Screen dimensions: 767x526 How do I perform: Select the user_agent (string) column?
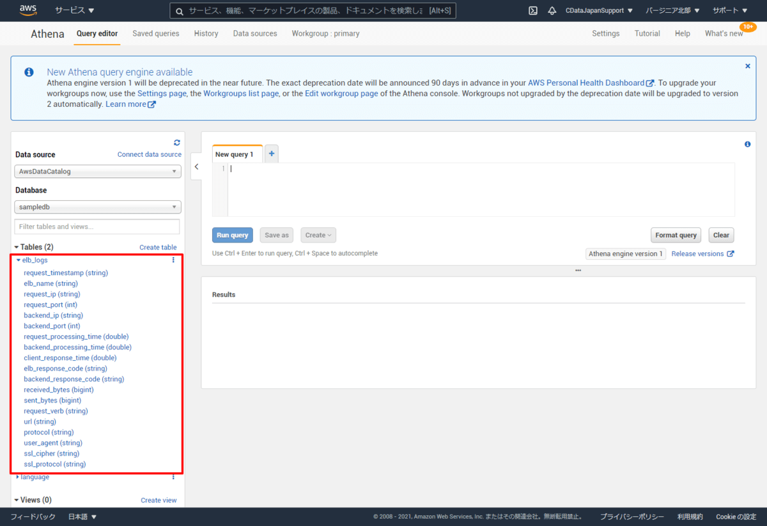(53, 443)
